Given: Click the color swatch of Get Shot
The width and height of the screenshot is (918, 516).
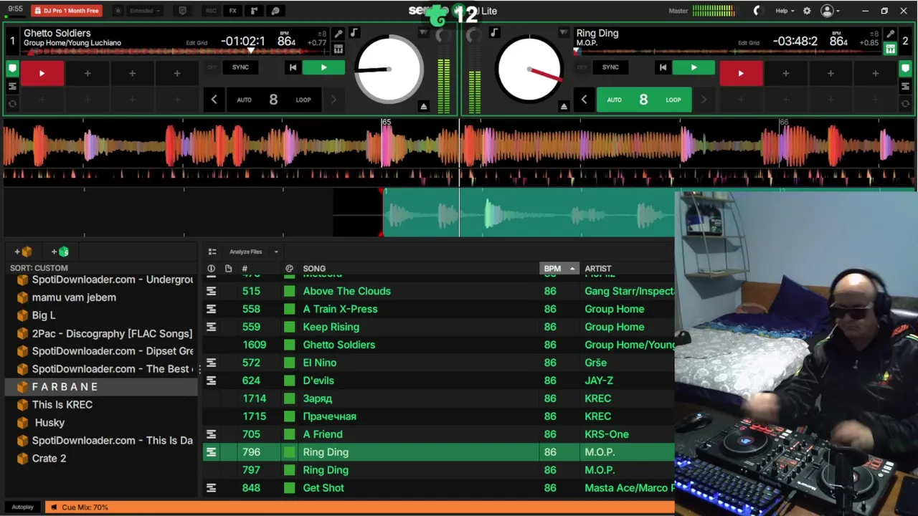Looking at the screenshot, I should coord(289,488).
